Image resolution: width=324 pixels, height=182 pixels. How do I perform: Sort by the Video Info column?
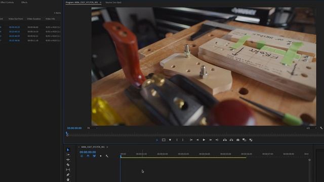50,19
